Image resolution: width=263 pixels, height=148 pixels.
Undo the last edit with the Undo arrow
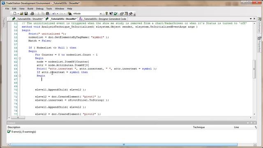click(54, 14)
